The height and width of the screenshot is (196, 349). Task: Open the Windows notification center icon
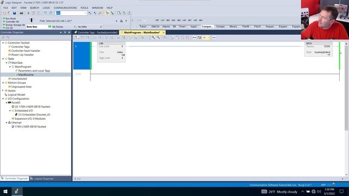click(x=341, y=191)
